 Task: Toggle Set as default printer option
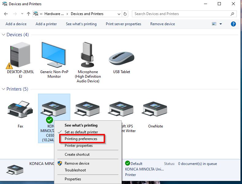click(81, 132)
